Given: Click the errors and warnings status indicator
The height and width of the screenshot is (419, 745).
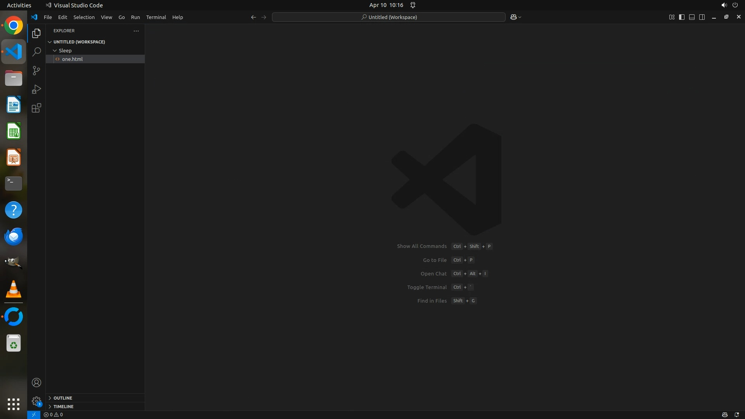Looking at the screenshot, I should tap(53, 415).
